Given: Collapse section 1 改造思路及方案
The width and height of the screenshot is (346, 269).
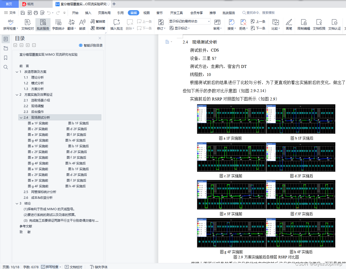Looking at the screenshot, I should (17, 72).
